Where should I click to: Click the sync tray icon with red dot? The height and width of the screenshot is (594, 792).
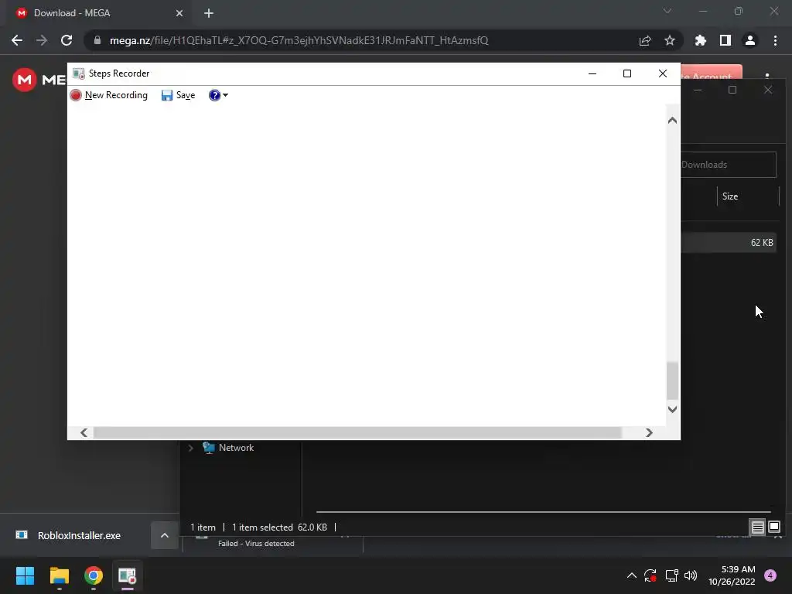(650, 575)
